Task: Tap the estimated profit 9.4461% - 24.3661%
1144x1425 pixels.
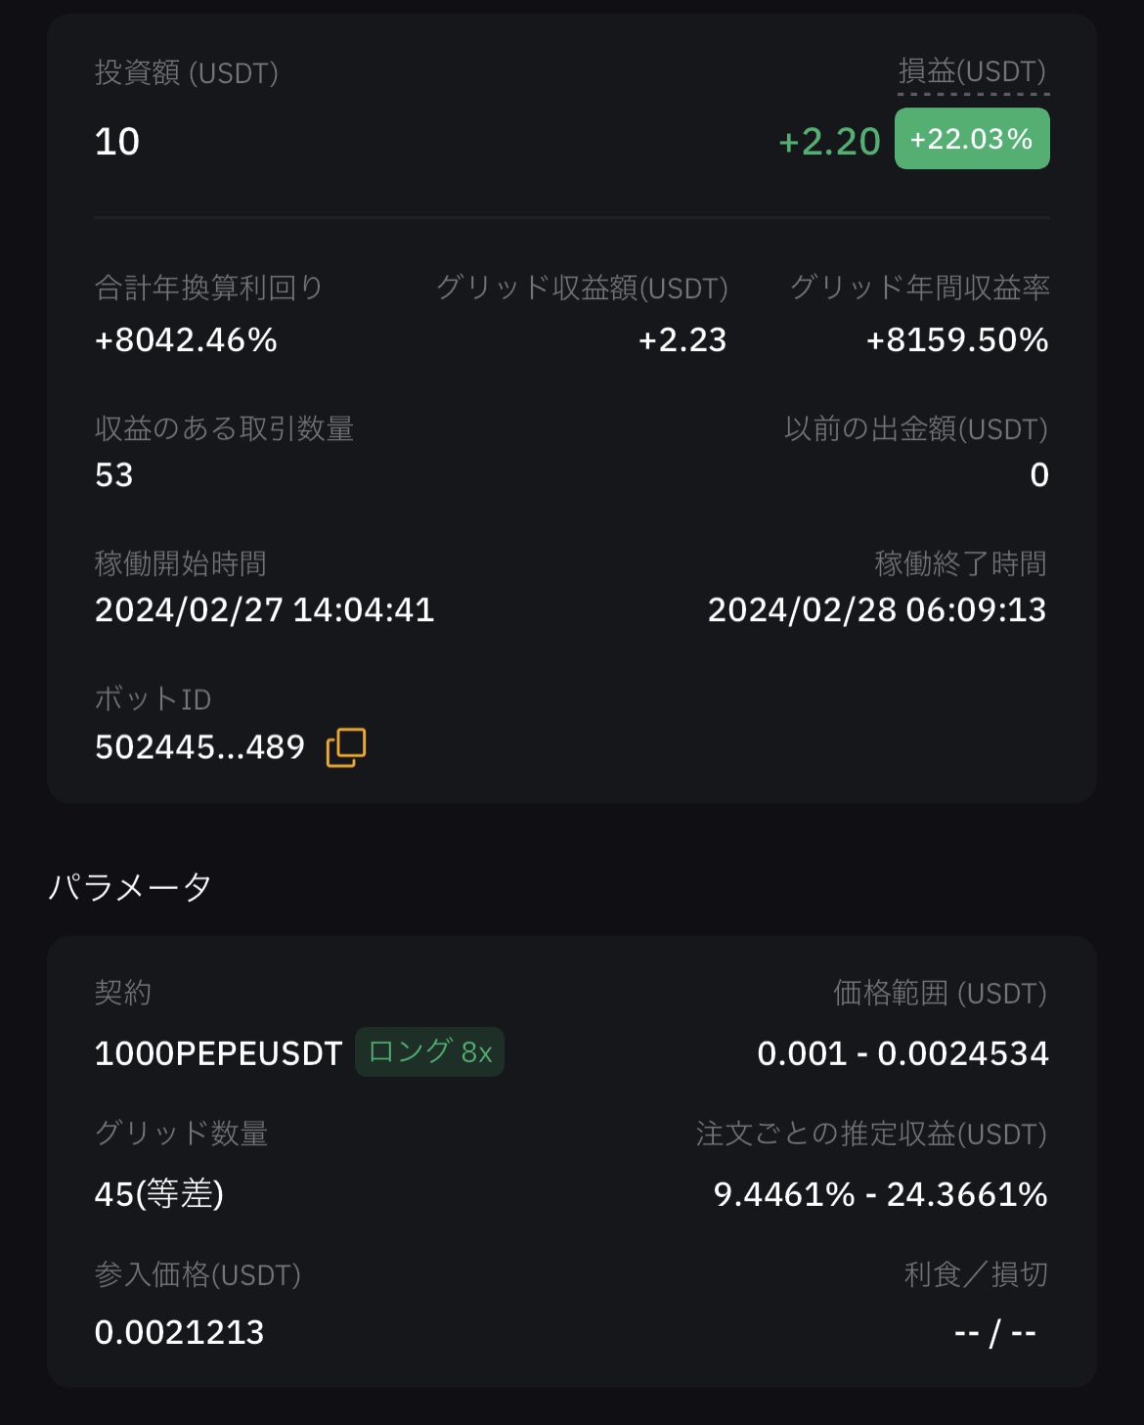Action: tap(880, 1194)
